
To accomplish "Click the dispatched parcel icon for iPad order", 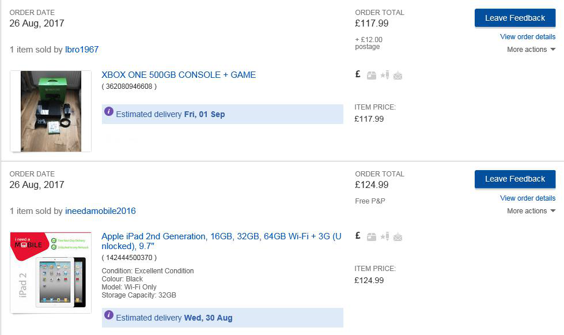I will (x=372, y=237).
